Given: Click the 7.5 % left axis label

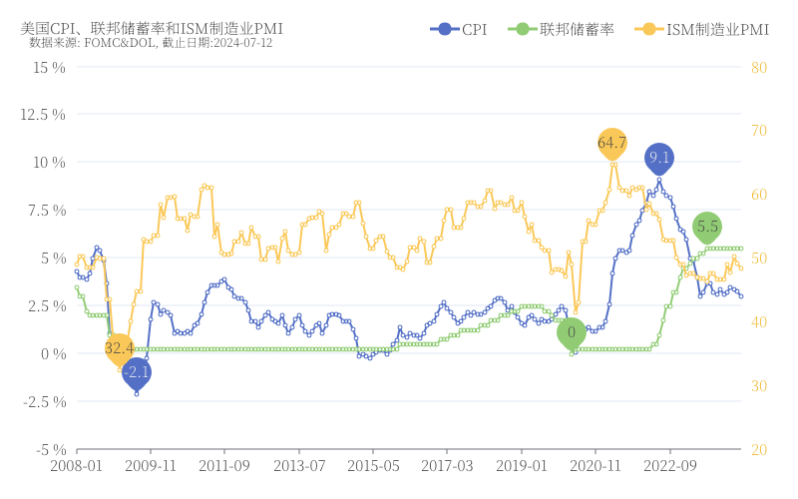Looking at the screenshot, I should [x=46, y=211].
